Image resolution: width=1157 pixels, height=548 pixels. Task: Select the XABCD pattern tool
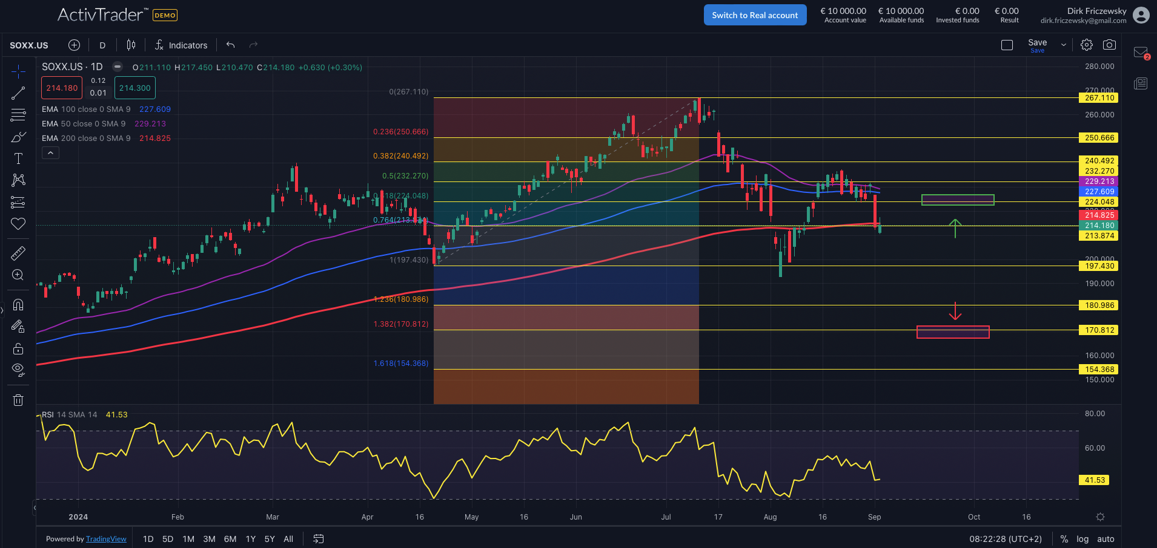(x=18, y=180)
